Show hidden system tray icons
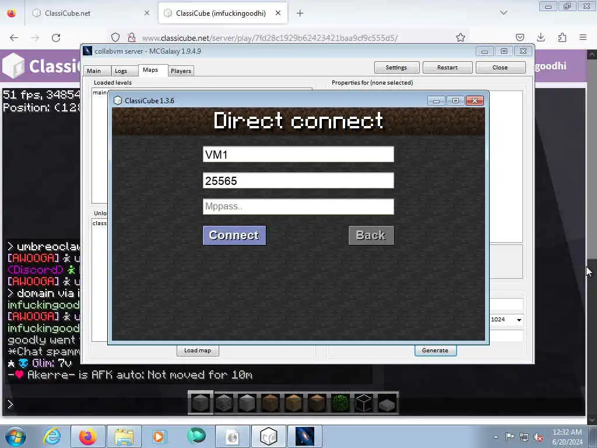The height and width of the screenshot is (448, 597). click(x=496, y=437)
